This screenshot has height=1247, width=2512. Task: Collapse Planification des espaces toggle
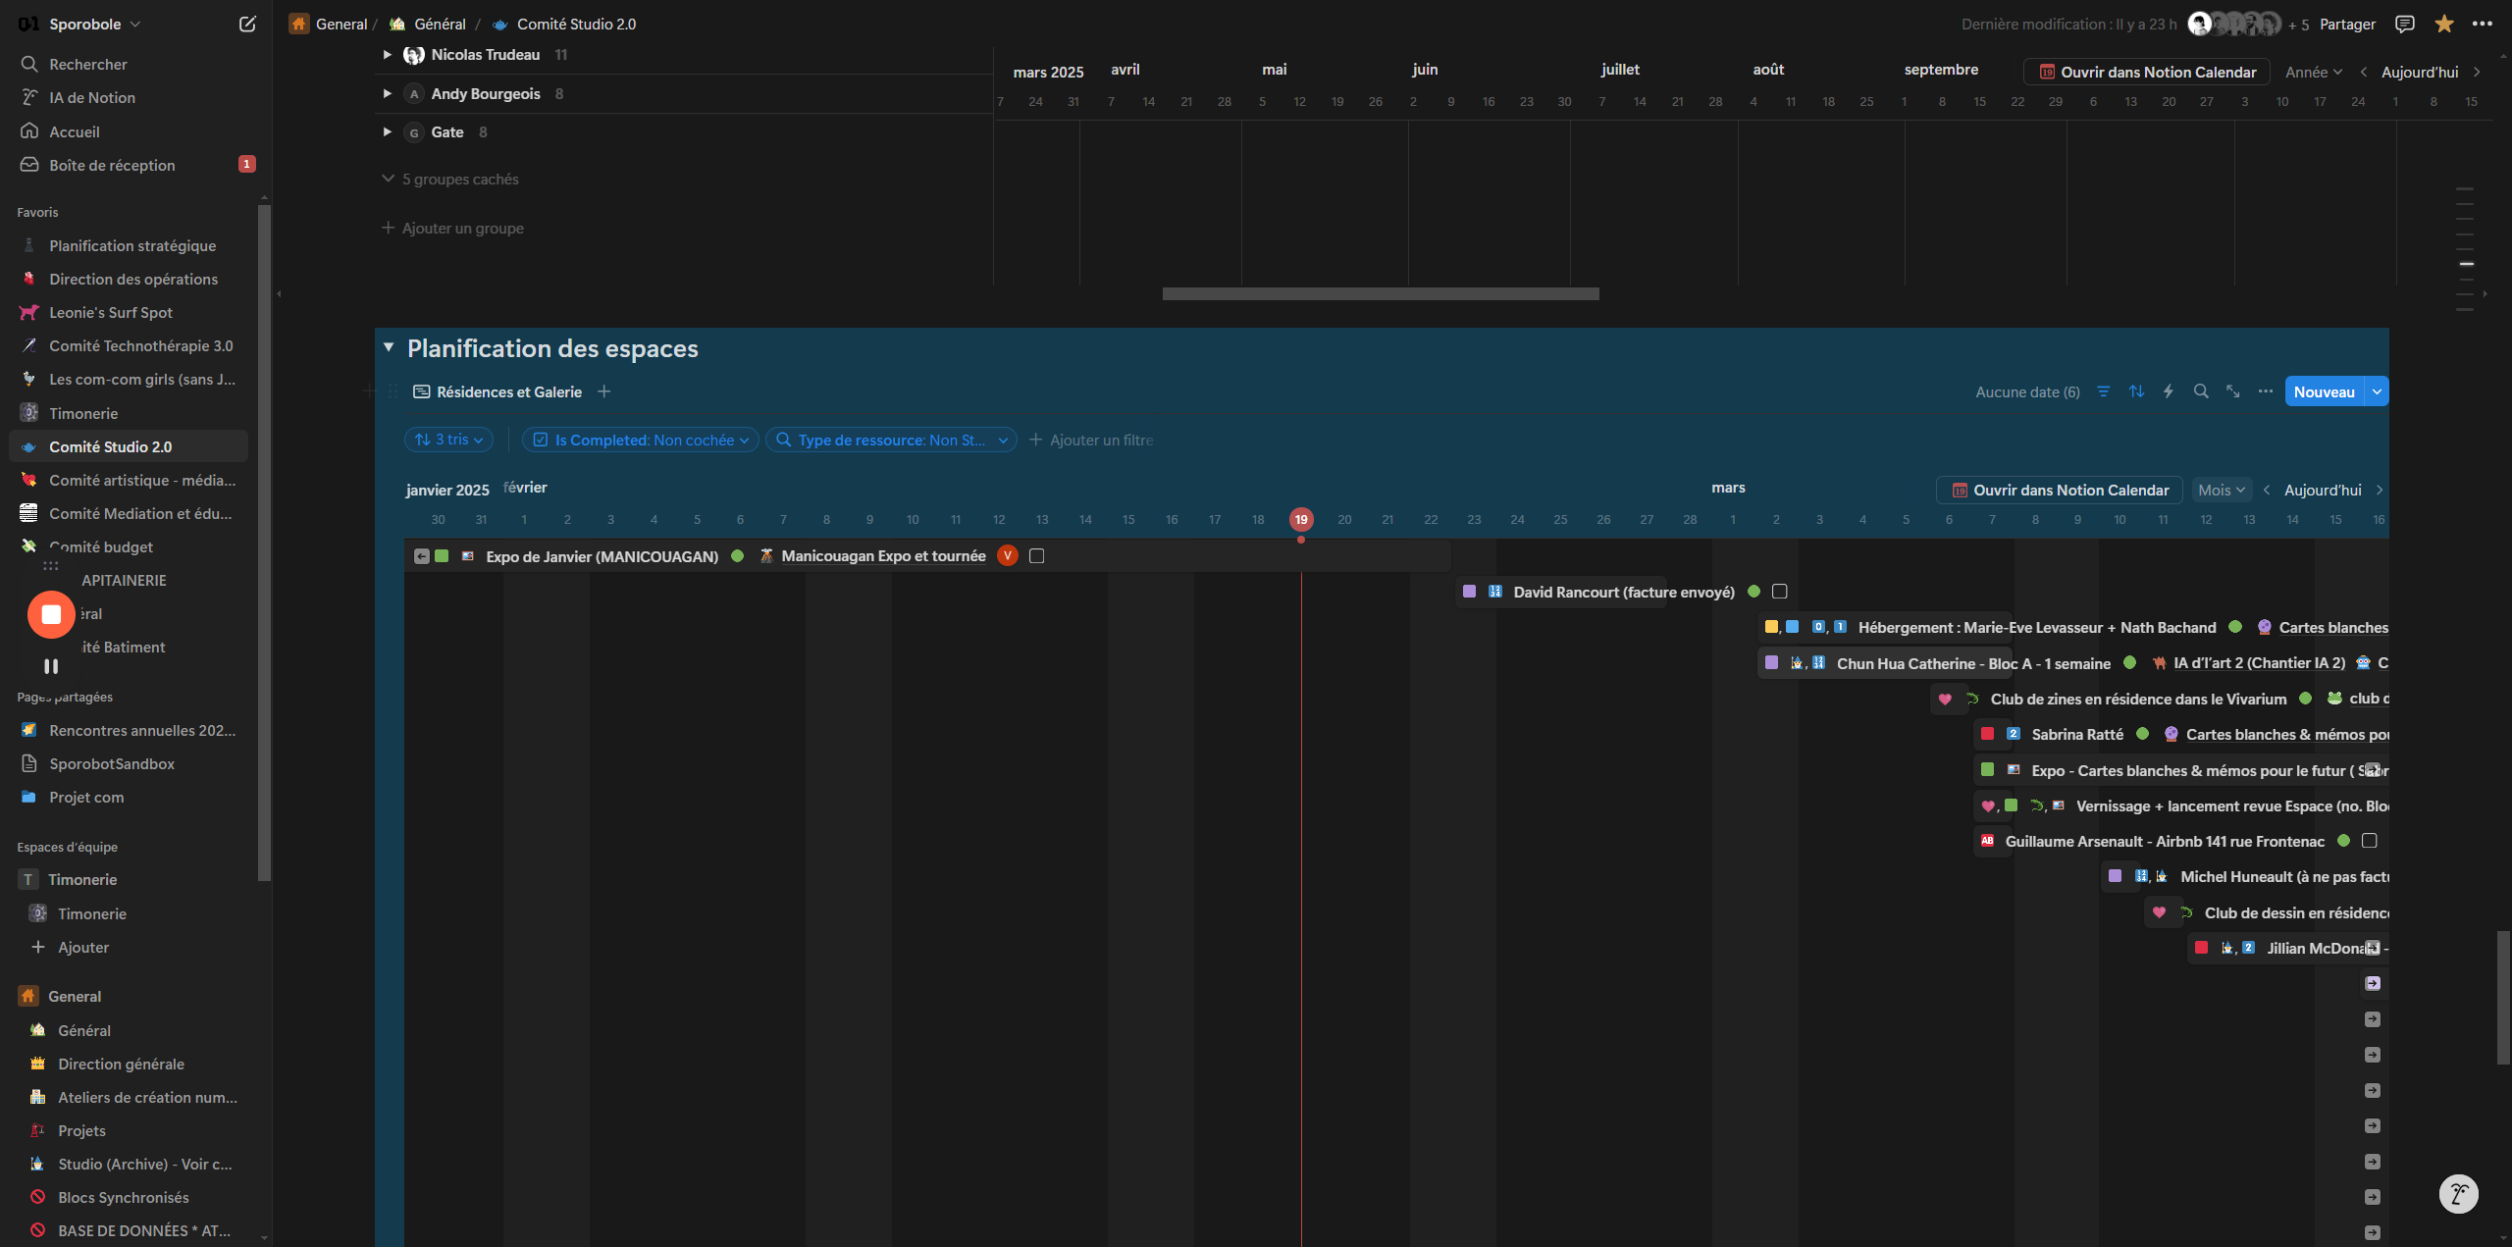point(389,347)
